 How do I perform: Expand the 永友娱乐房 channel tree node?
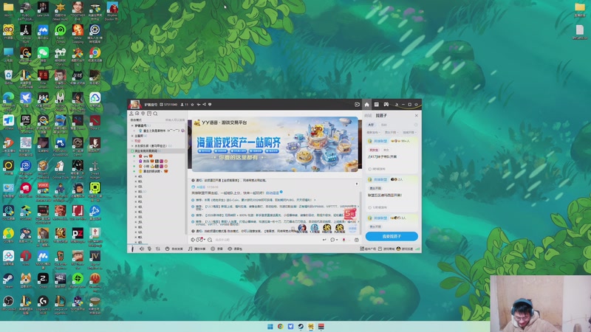133,145
